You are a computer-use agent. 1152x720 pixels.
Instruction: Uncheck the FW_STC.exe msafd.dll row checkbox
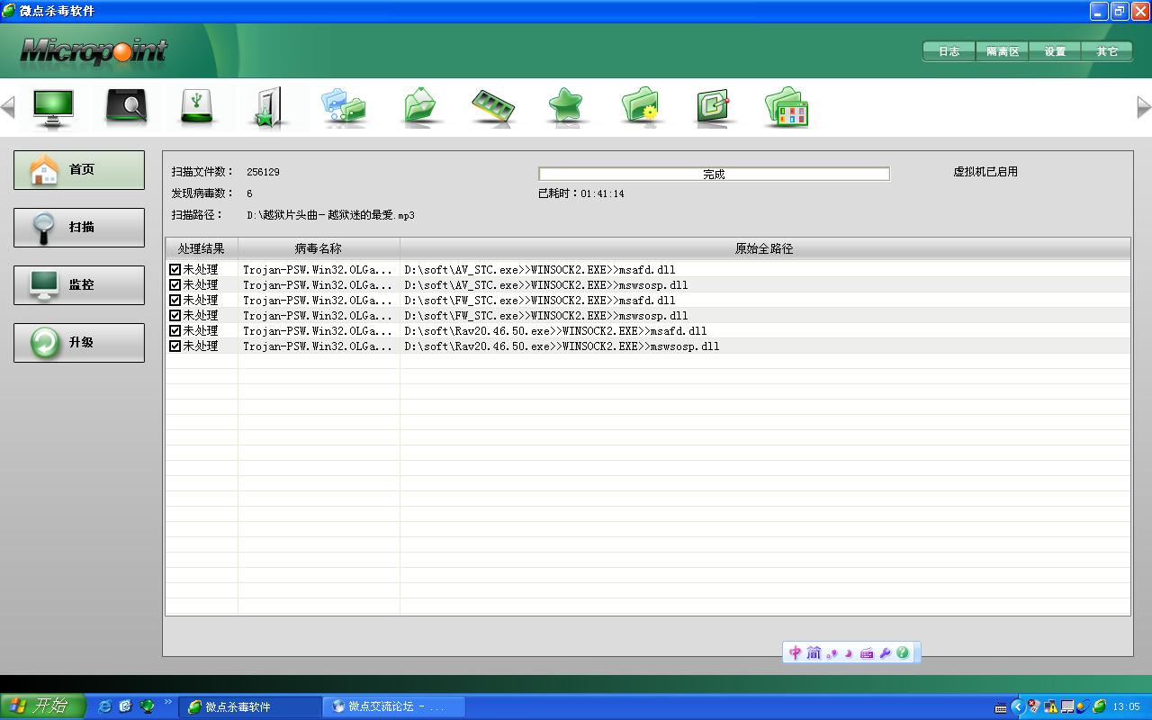pos(175,300)
